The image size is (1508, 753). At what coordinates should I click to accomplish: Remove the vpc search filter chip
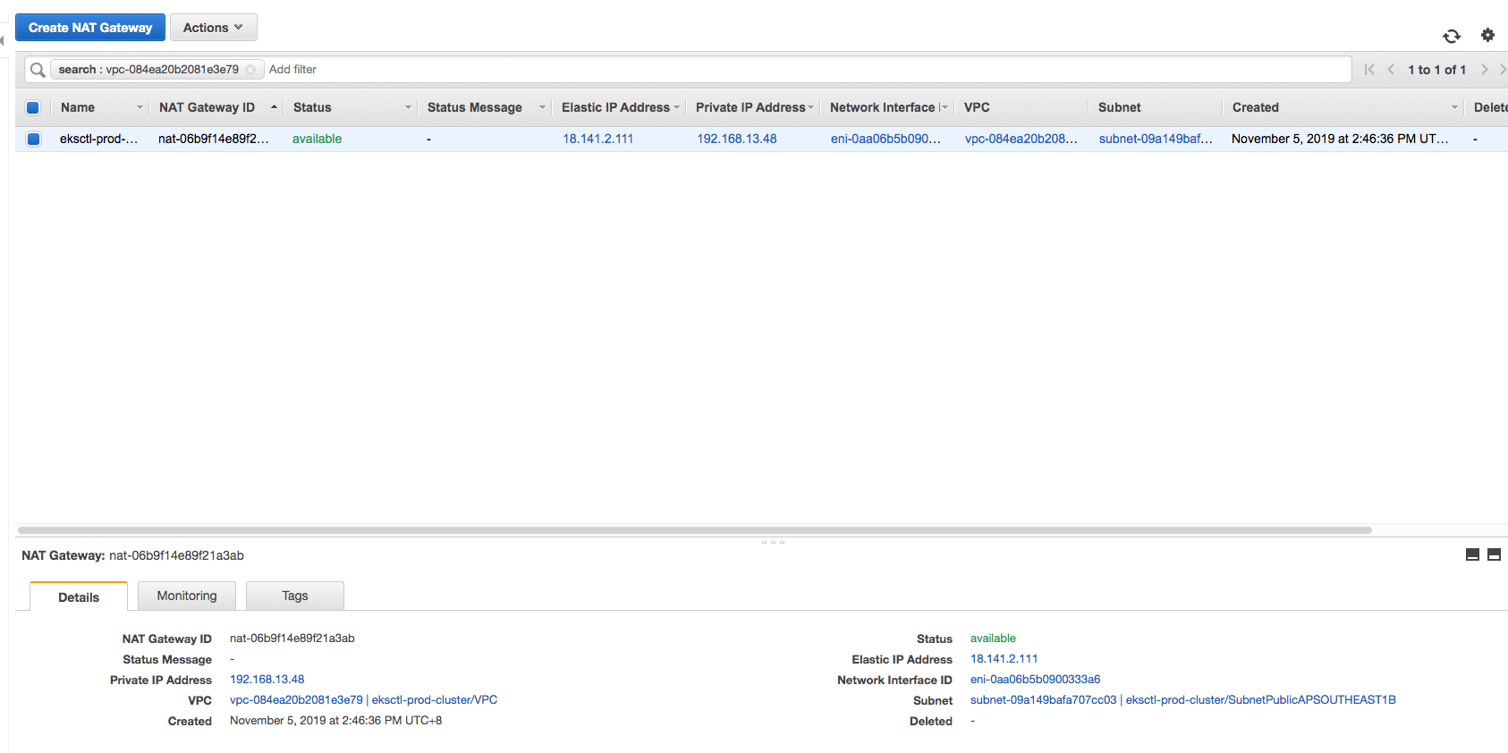[250, 70]
